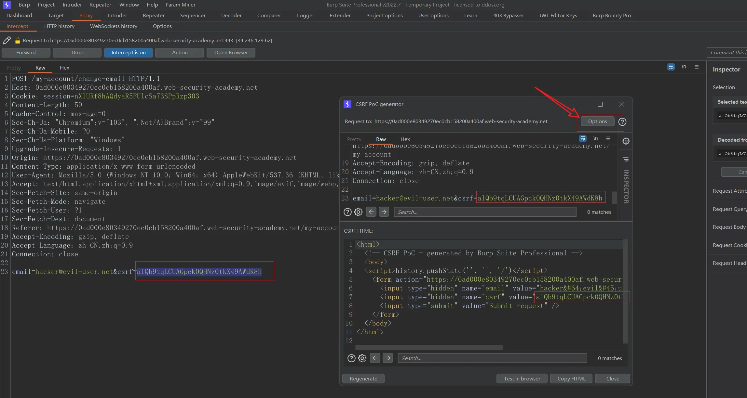Click the pencil edit-target icon beside the request URL
Screen dimensions: 747x398
click(x=7, y=40)
